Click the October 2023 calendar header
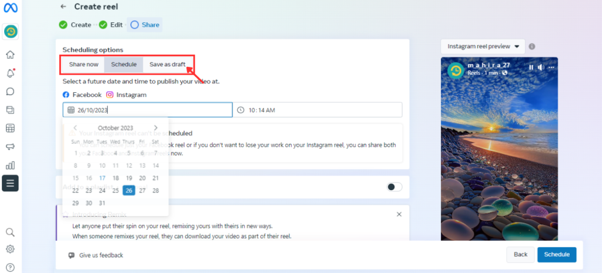The image size is (602, 273). coord(116,127)
